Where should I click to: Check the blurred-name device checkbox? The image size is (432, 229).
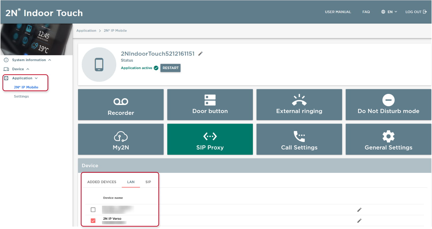tap(93, 210)
